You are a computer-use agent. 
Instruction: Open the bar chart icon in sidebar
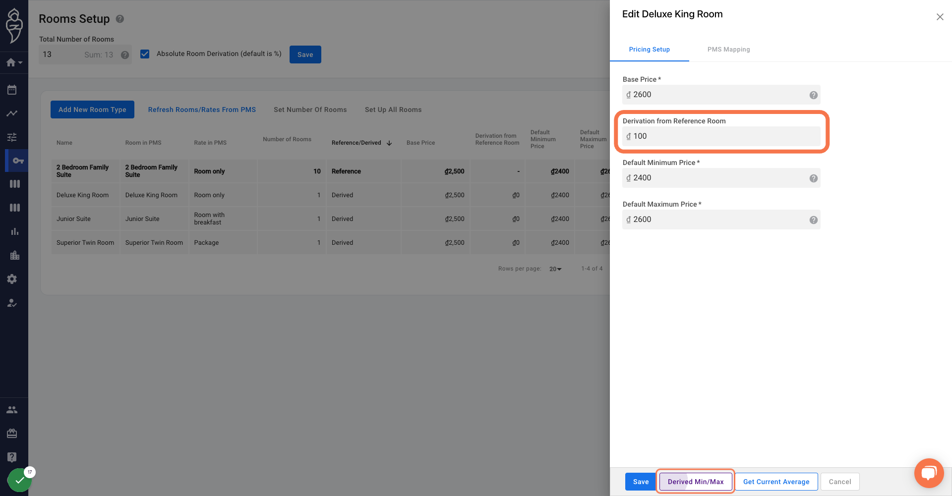click(x=14, y=231)
